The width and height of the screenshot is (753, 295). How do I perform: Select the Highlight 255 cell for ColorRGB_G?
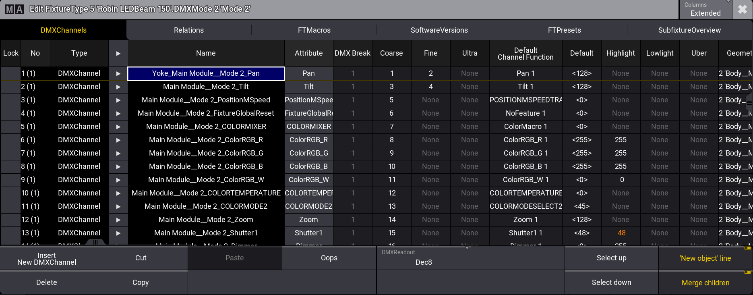coord(621,153)
